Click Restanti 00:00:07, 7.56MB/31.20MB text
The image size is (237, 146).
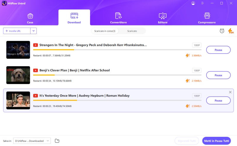click(52, 56)
